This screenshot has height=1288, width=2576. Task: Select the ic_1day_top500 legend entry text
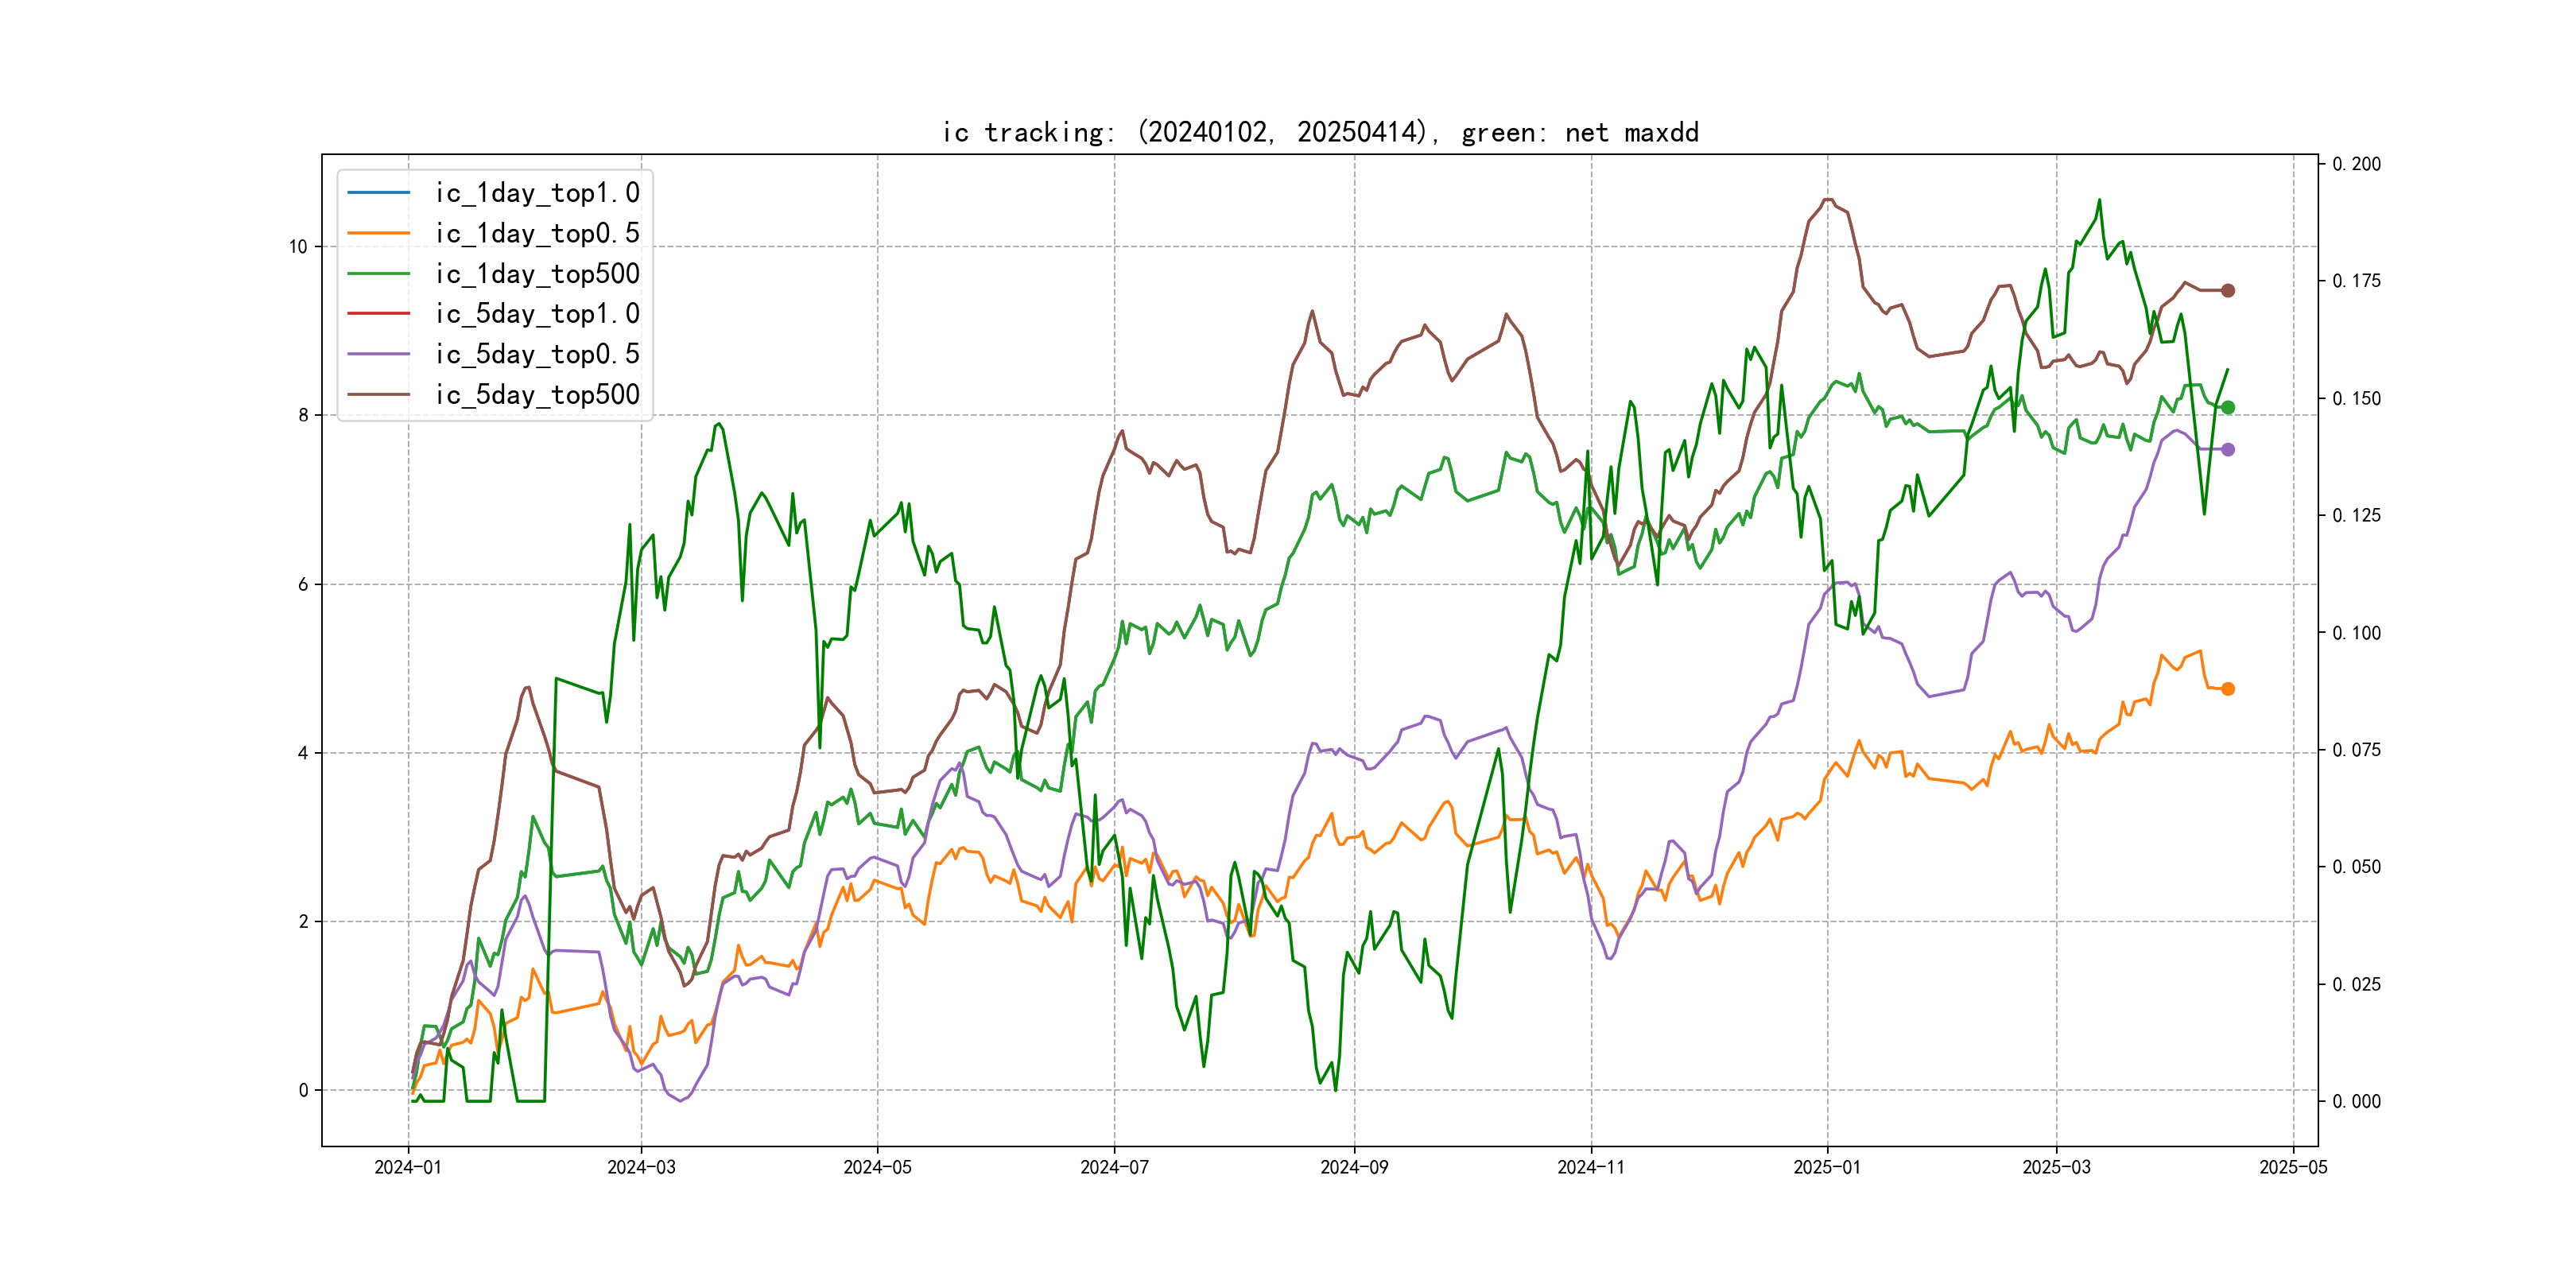tap(537, 273)
